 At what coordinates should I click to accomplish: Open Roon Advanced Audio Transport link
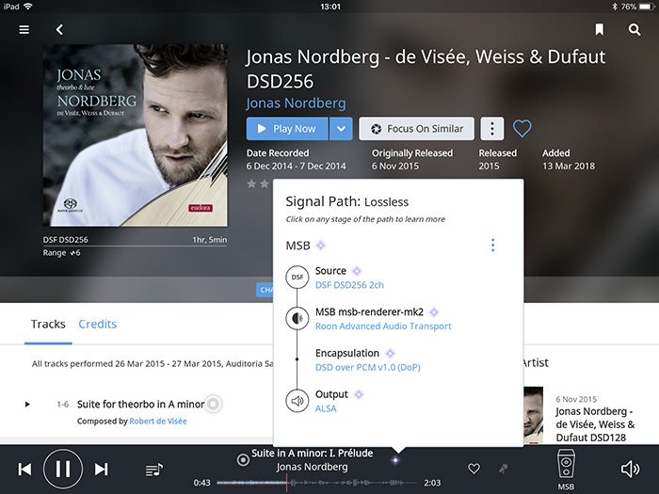point(383,326)
